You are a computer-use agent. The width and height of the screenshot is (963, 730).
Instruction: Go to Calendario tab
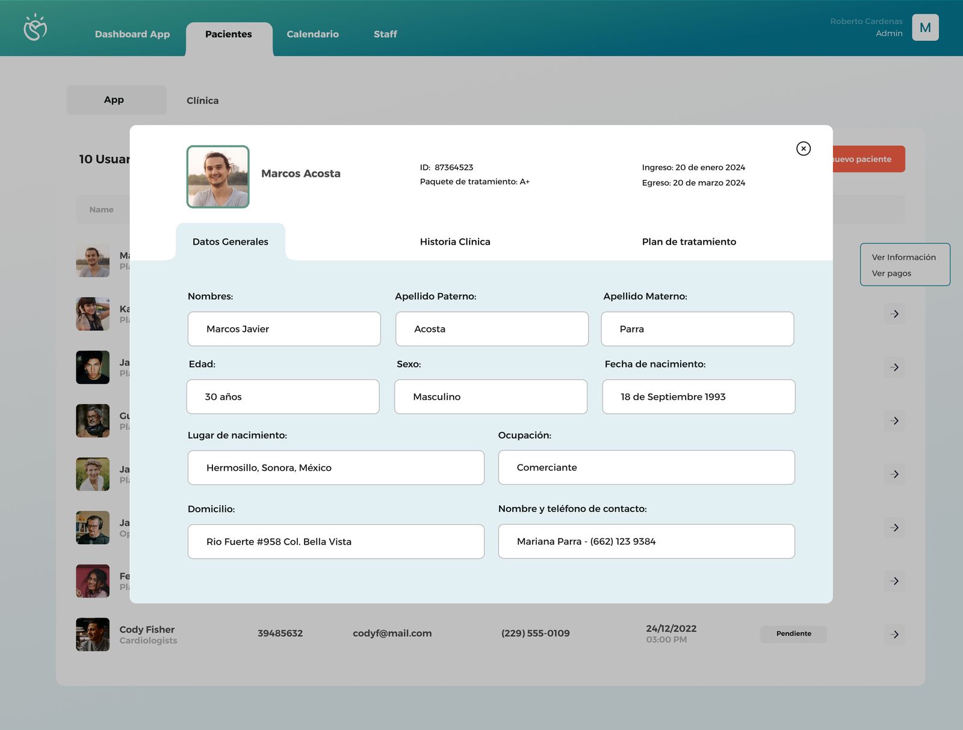click(x=312, y=34)
